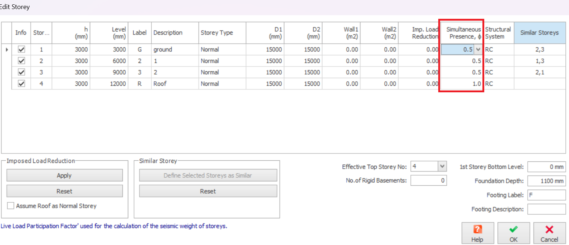Open the Simultaneous Presence dropdown in row 1
This screenshot has width=569, height=245.
coord(478,50)
